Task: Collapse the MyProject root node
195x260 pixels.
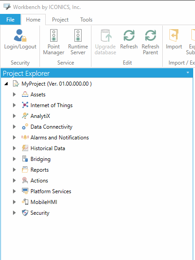Action: [x=6, y=84]
